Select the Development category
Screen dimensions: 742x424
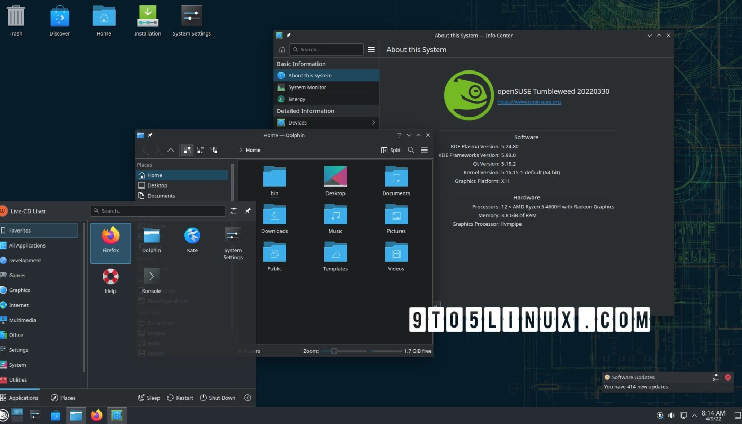point(39,260)
